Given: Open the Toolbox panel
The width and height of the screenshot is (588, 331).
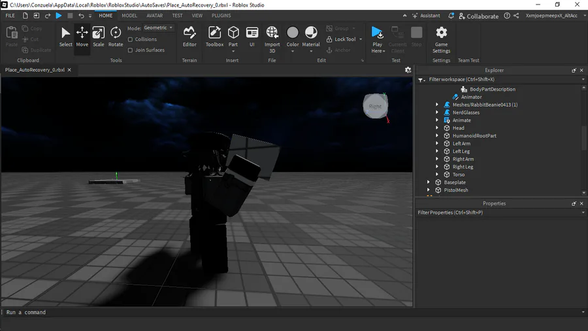Looking at the screenshot, I should tap(214, 37).
